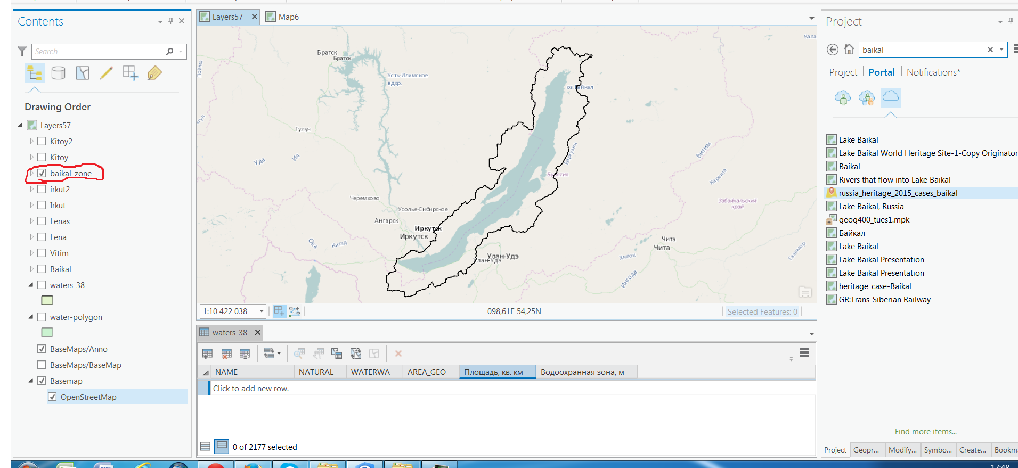
Task: Click red delete X in table toolbar
Action: 398,354
